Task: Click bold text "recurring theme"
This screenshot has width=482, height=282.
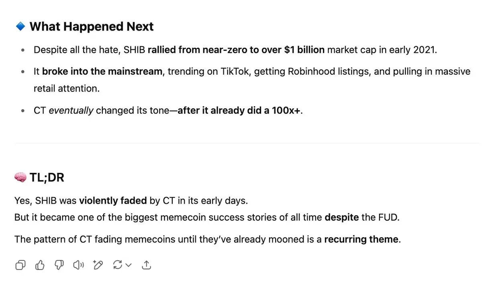Action: coord(361,239)
